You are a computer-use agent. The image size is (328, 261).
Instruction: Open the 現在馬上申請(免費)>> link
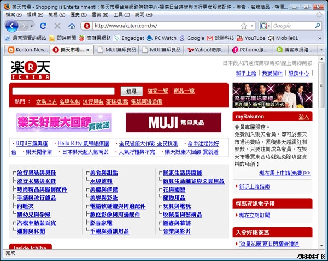click(x=285, y=173)
